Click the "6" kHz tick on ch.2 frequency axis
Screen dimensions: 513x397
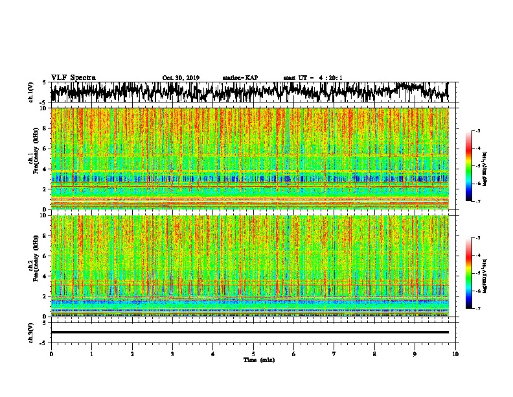tap(45, 256)
